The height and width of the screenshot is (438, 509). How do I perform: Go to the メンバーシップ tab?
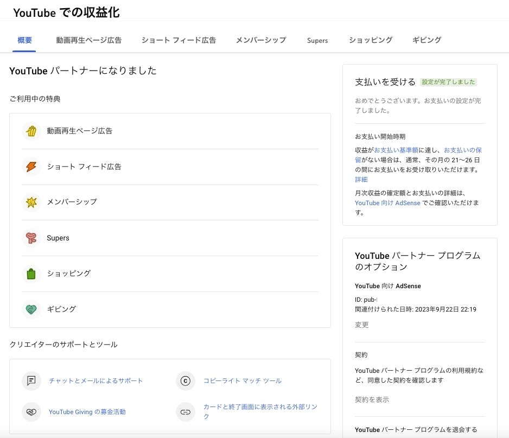pyautogui.click(x=261, y=40)
